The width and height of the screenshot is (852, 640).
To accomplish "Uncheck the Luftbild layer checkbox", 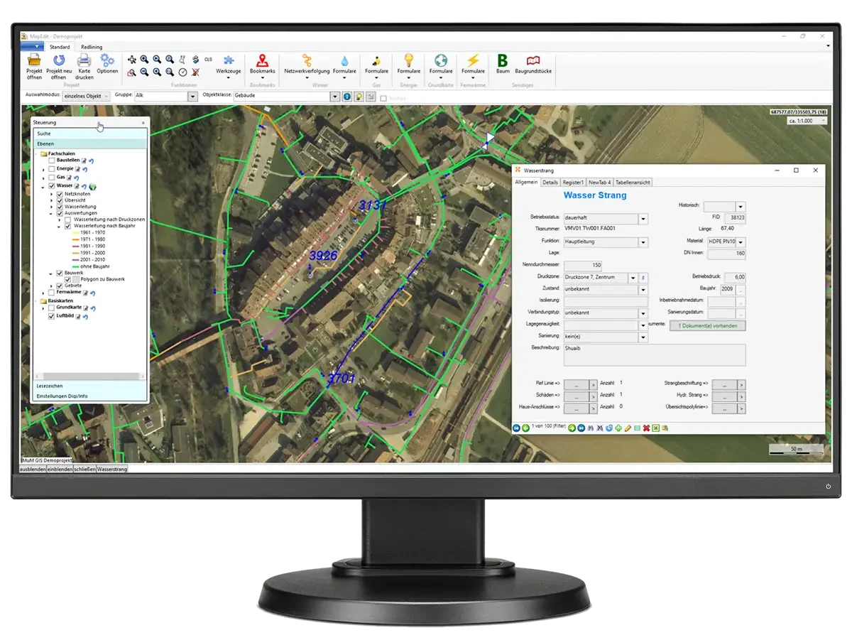I will pos(52,316).
